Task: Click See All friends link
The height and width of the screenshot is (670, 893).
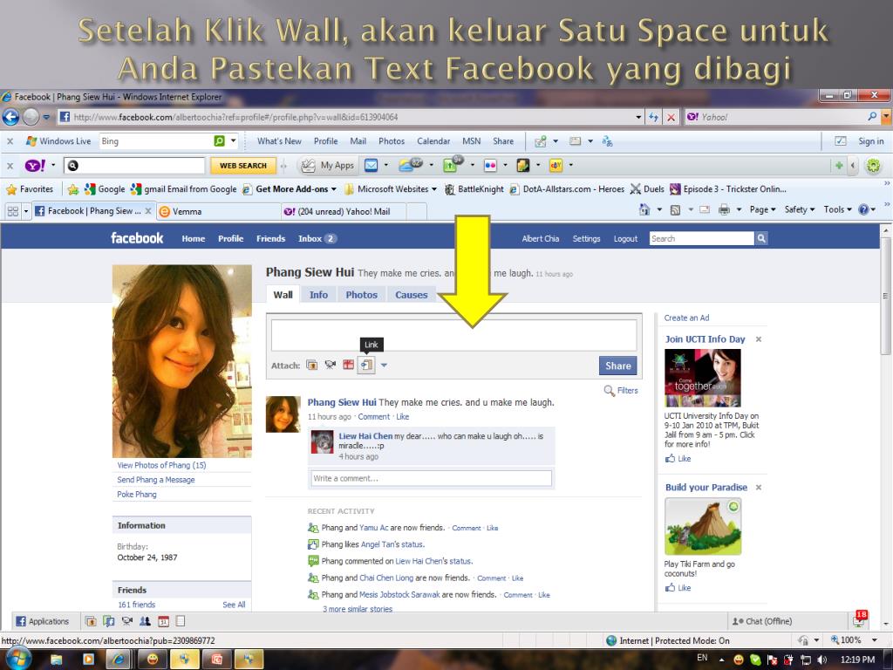Action: pos(234,605)
